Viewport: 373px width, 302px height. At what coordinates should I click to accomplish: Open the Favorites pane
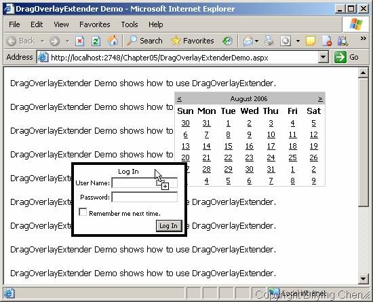193,41
